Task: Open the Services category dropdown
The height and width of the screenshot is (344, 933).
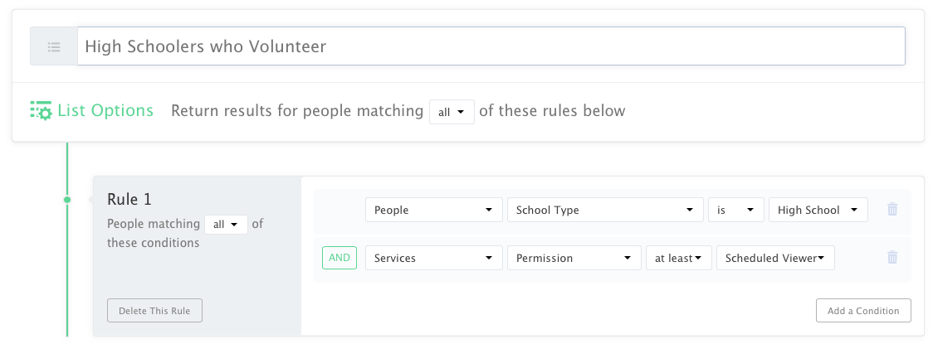Action: [x=433, y=259]
